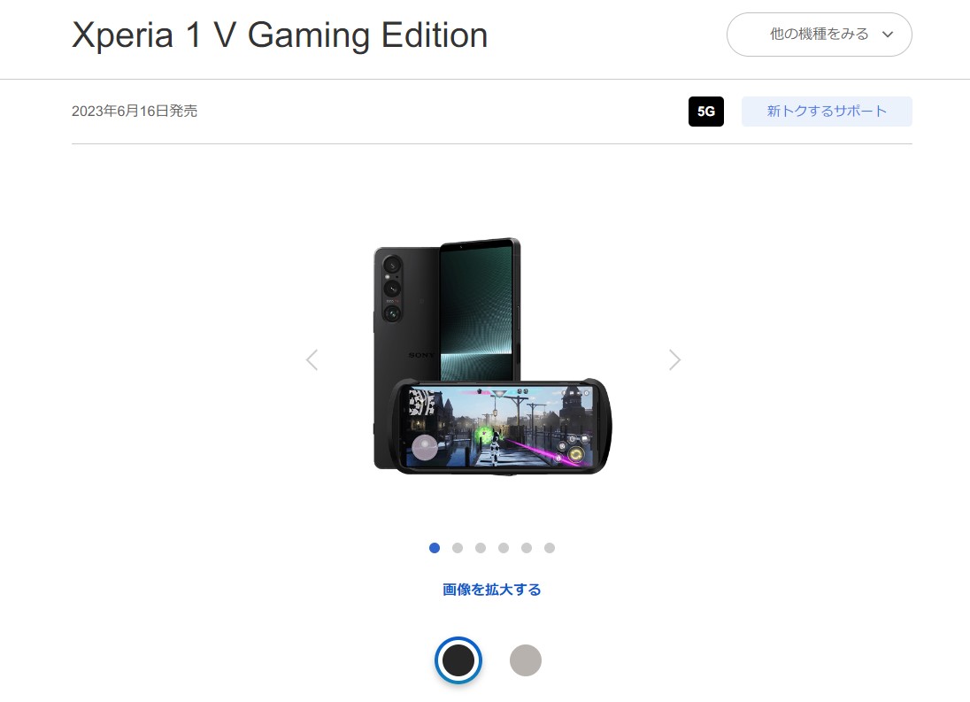Click the next image arrow
The width and height of the screenshot is (970, 702).
point(674,360)
